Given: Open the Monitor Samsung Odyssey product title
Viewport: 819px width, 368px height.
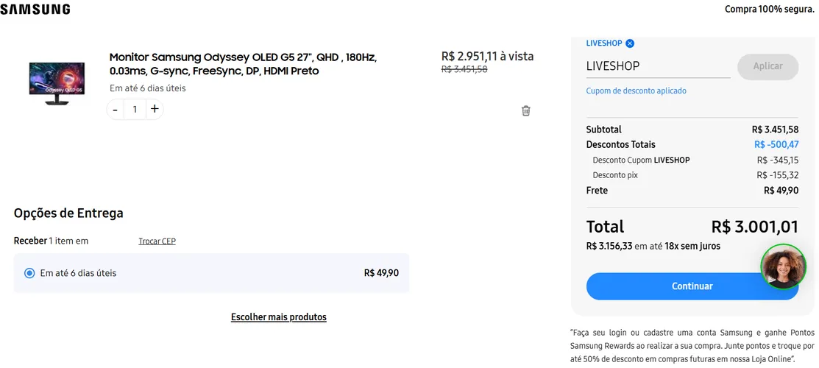Looking at the screenshot, I should (x=243, y=64).
